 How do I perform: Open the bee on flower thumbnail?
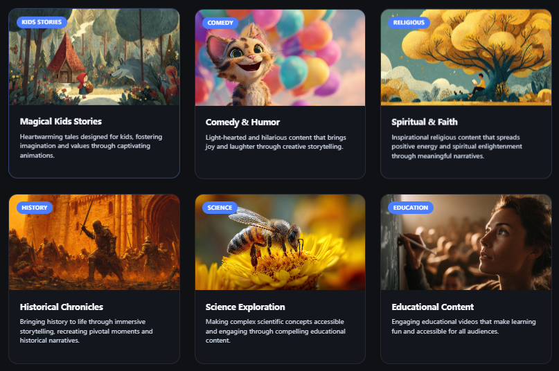(x=280, y=242)
